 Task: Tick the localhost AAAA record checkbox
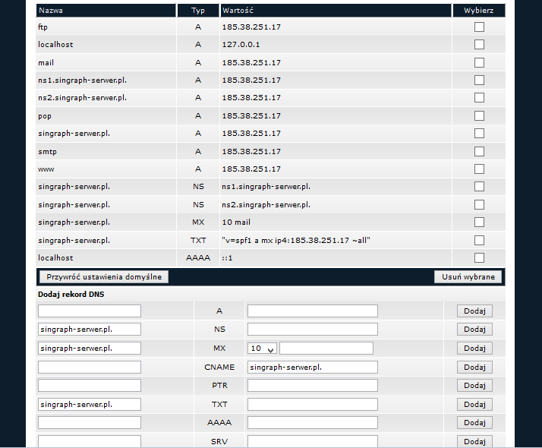click(479, 258)
